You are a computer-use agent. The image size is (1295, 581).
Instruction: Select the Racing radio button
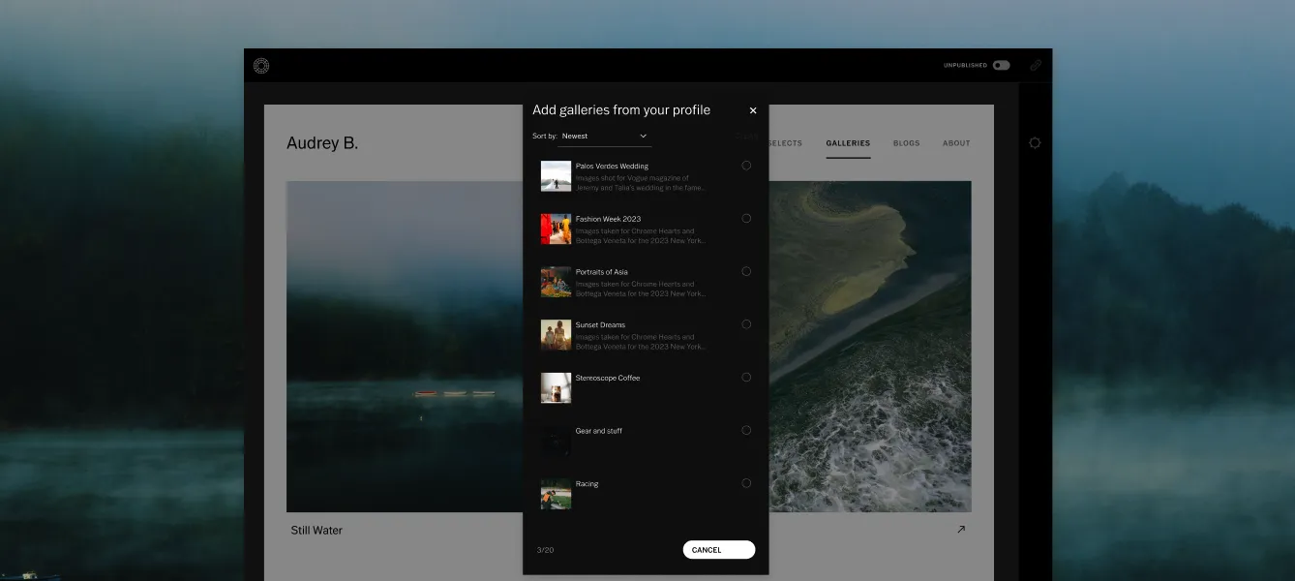click(x=746, y=483)
